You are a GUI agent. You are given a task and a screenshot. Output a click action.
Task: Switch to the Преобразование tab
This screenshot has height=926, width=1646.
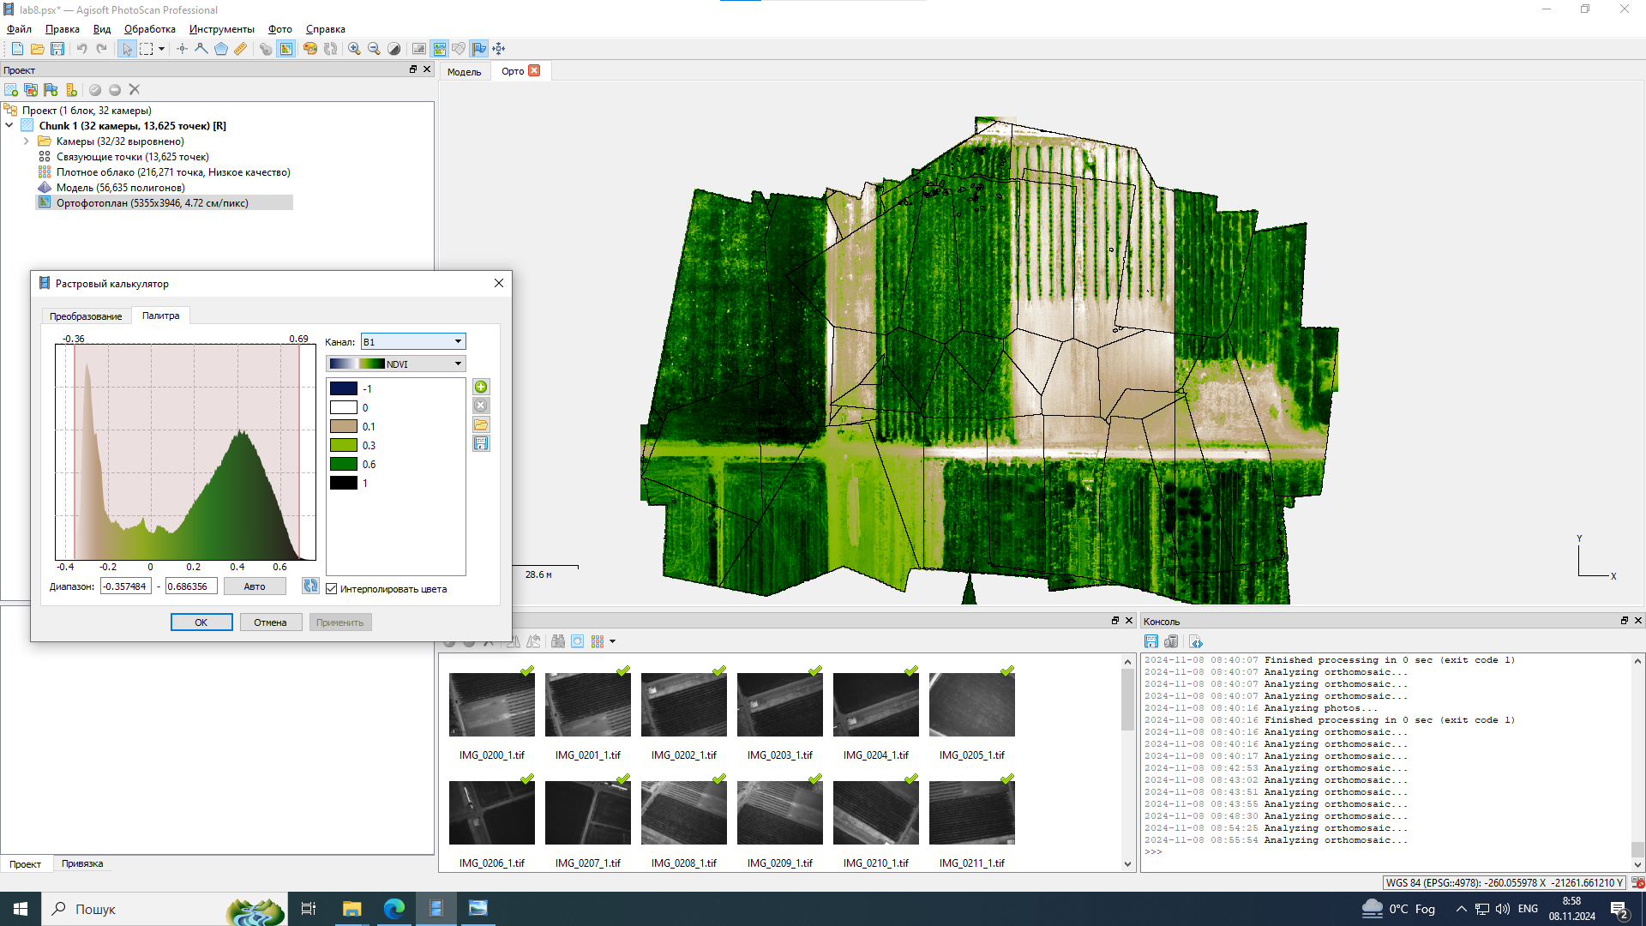coord(86,316)
